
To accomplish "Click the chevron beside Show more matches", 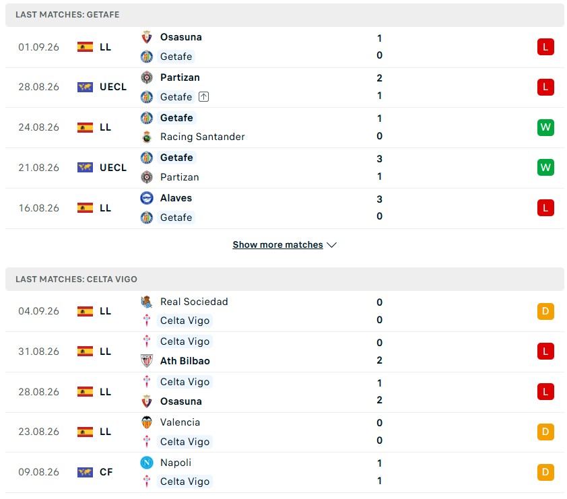I will (331, 245).
